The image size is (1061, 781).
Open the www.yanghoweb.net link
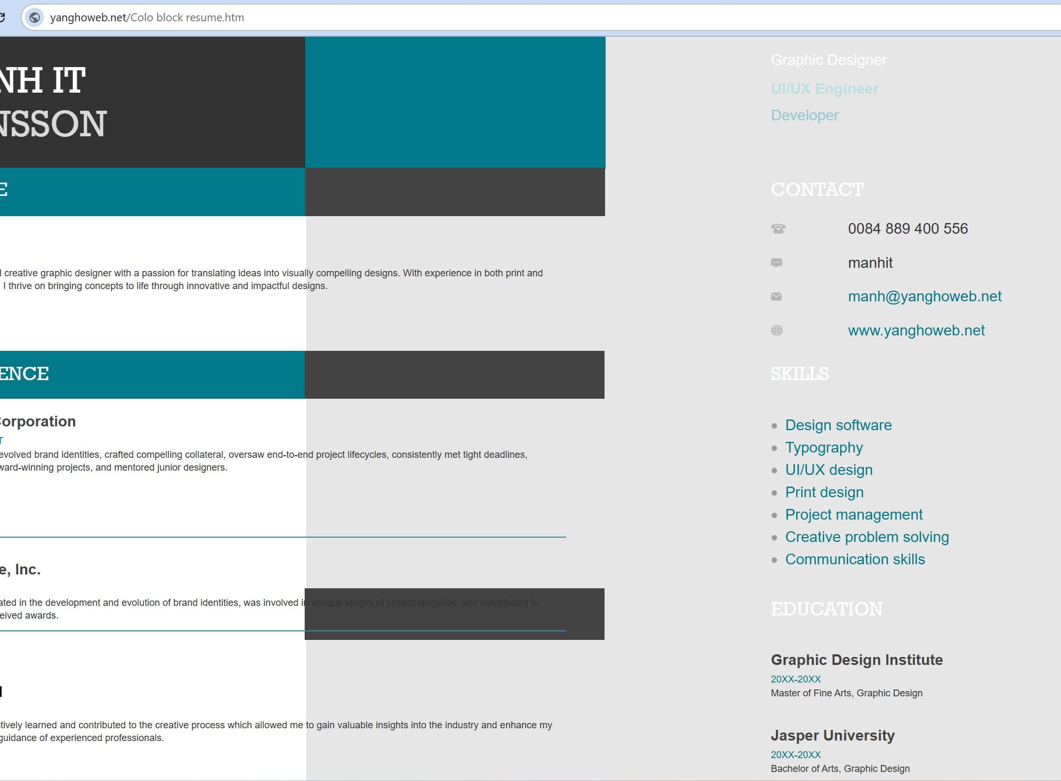(916, 331)
